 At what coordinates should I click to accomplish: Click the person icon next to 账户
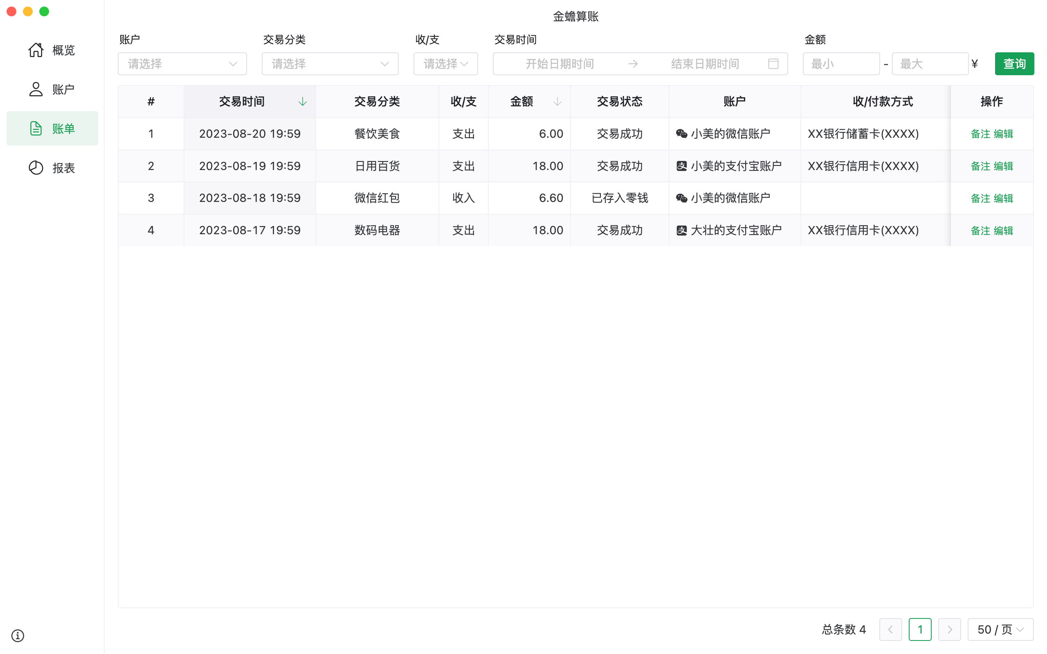[36, 90]
